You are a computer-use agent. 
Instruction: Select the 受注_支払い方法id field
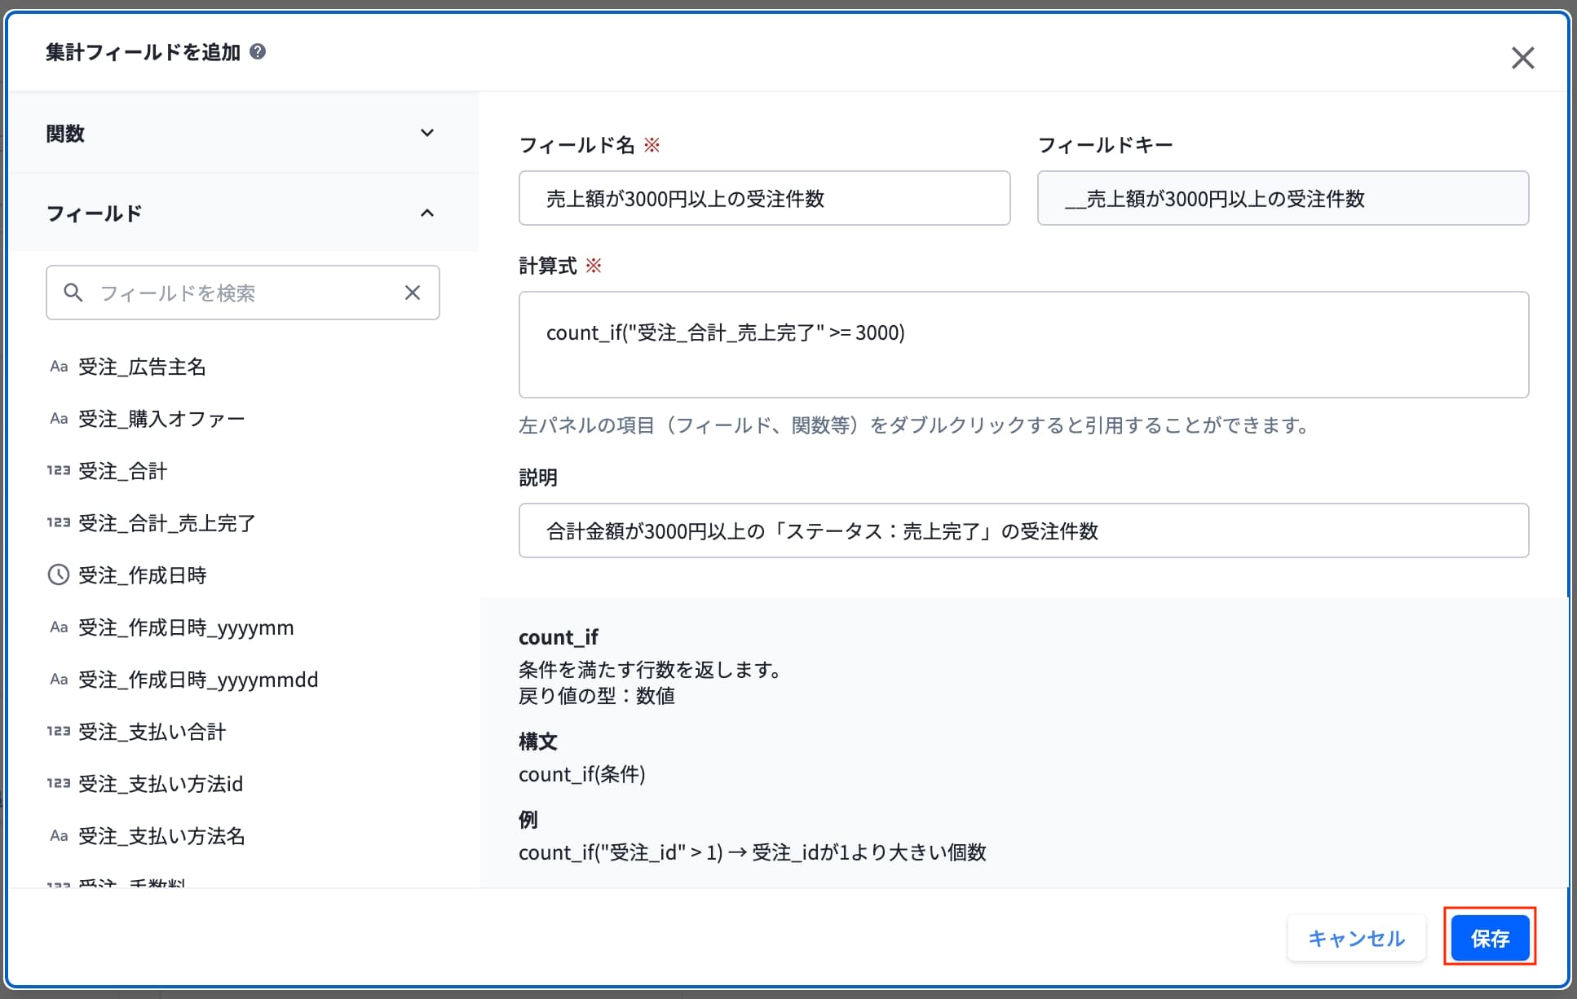point(161,784)
